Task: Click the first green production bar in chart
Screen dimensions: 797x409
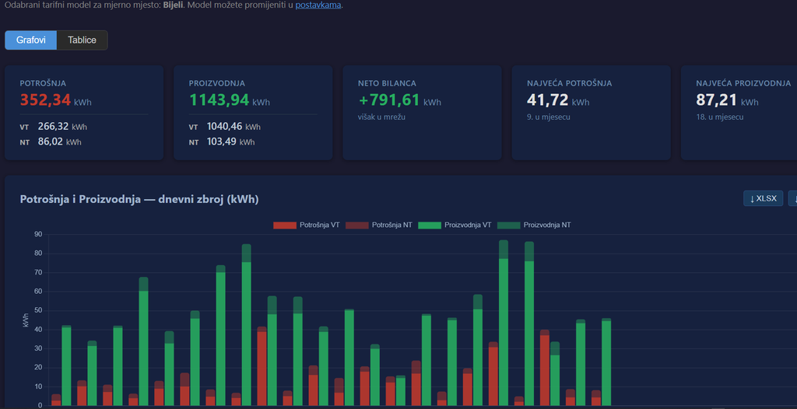Action: tap(66, 365)
